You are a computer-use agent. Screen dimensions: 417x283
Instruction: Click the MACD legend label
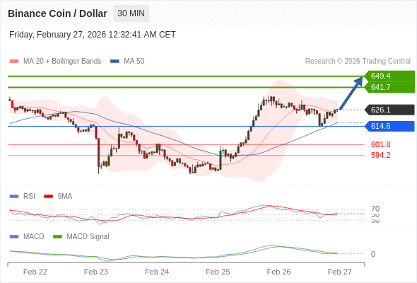pyautogui.click(x=33, y=237)
